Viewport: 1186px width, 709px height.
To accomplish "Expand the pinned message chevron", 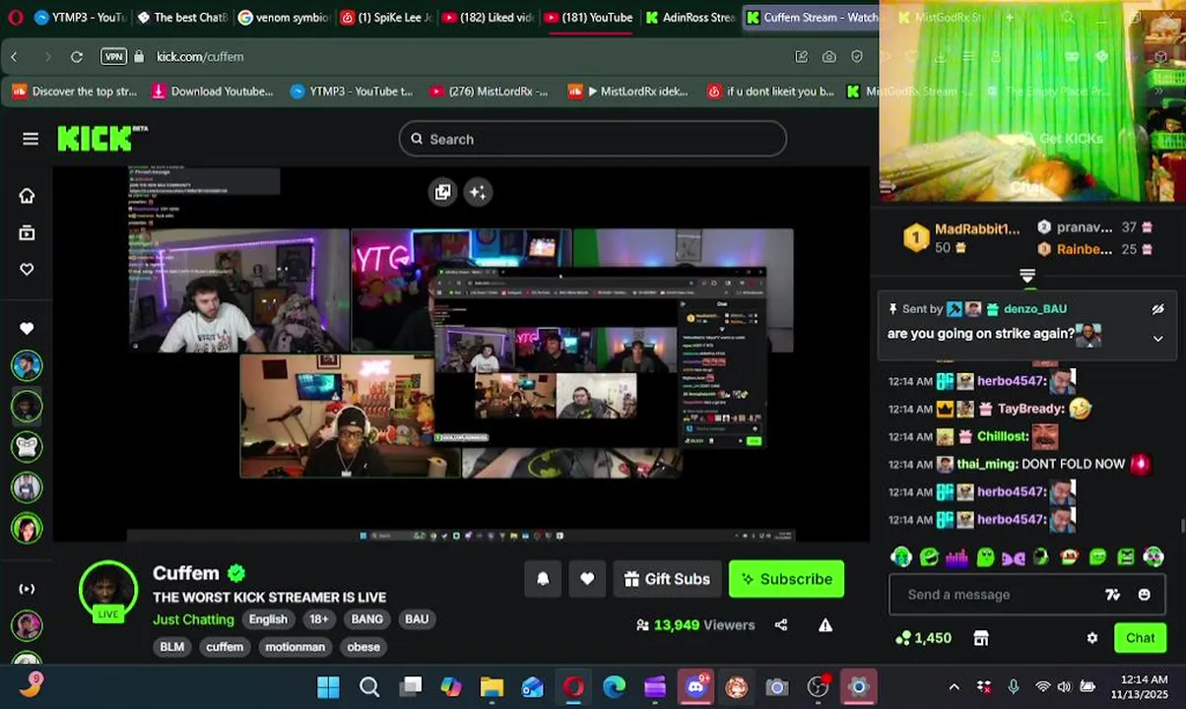I will tap(1158, 338).
